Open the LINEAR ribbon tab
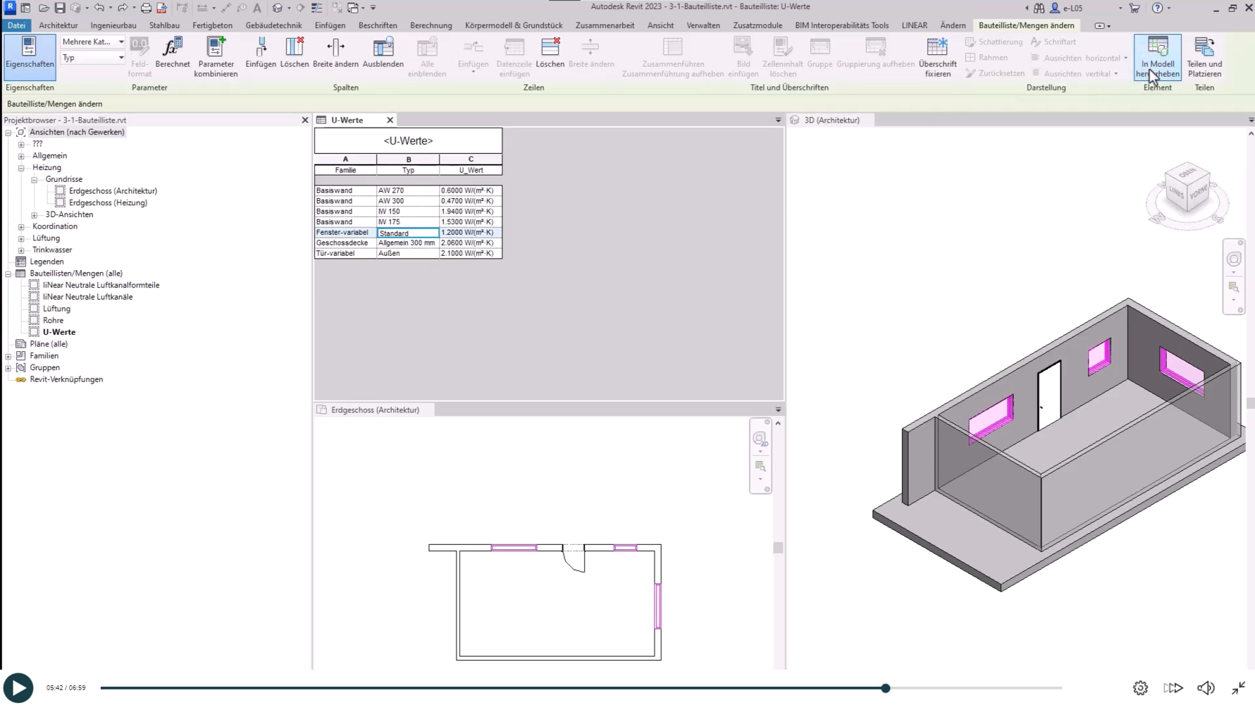 [x=914, y=25]
